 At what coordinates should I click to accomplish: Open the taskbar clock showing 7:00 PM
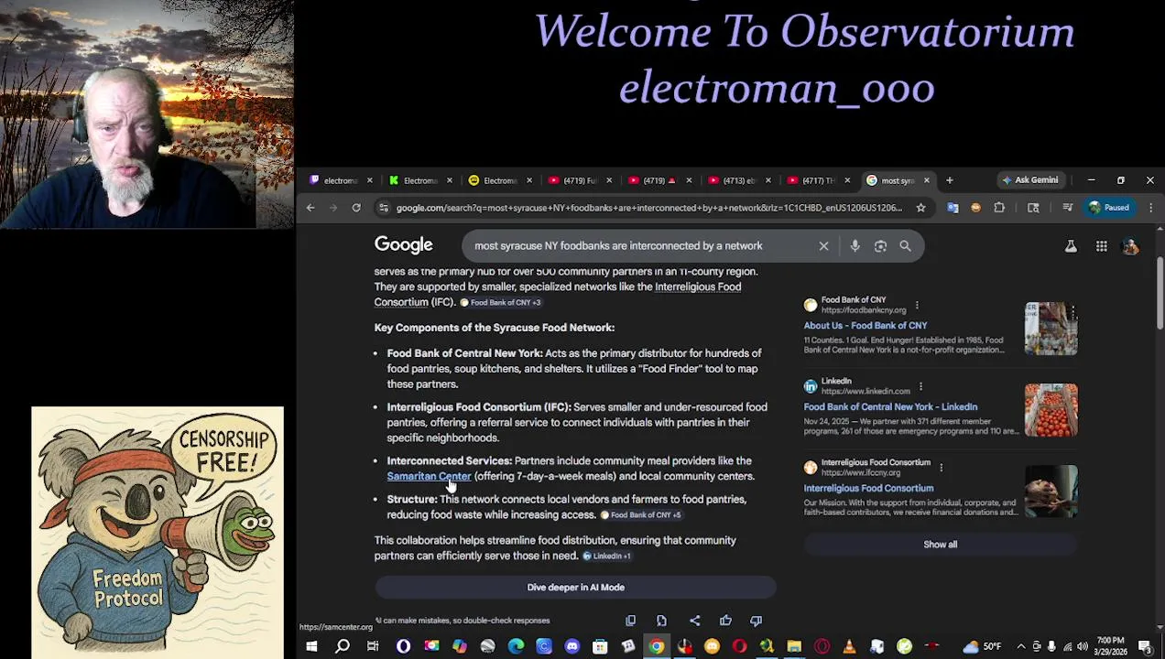click(1111, 647)
